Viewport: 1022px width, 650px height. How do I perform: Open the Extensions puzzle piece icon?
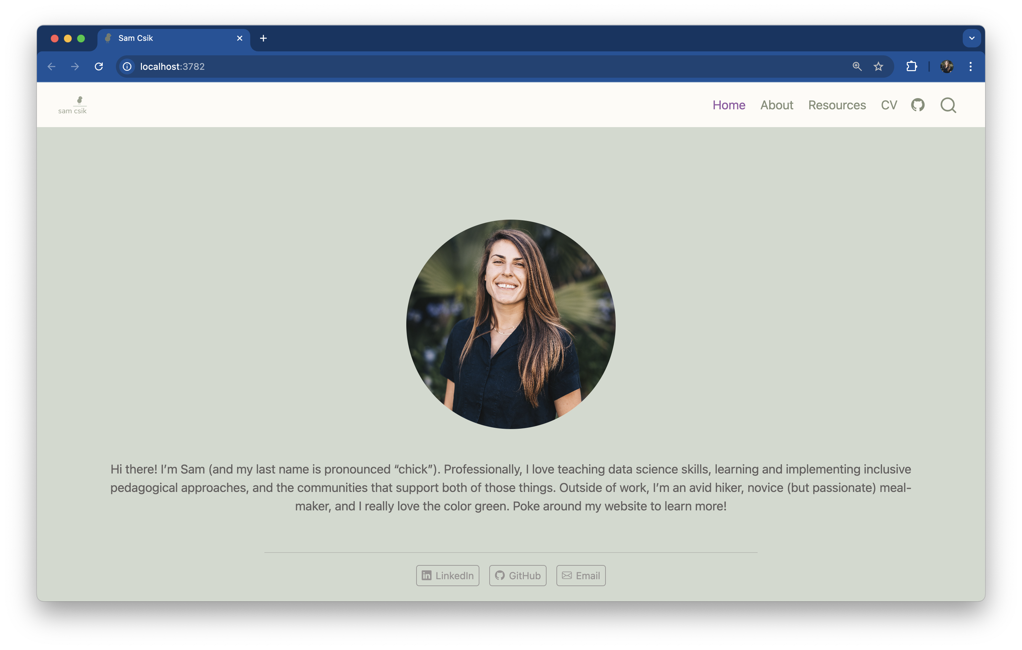point(911,67)
